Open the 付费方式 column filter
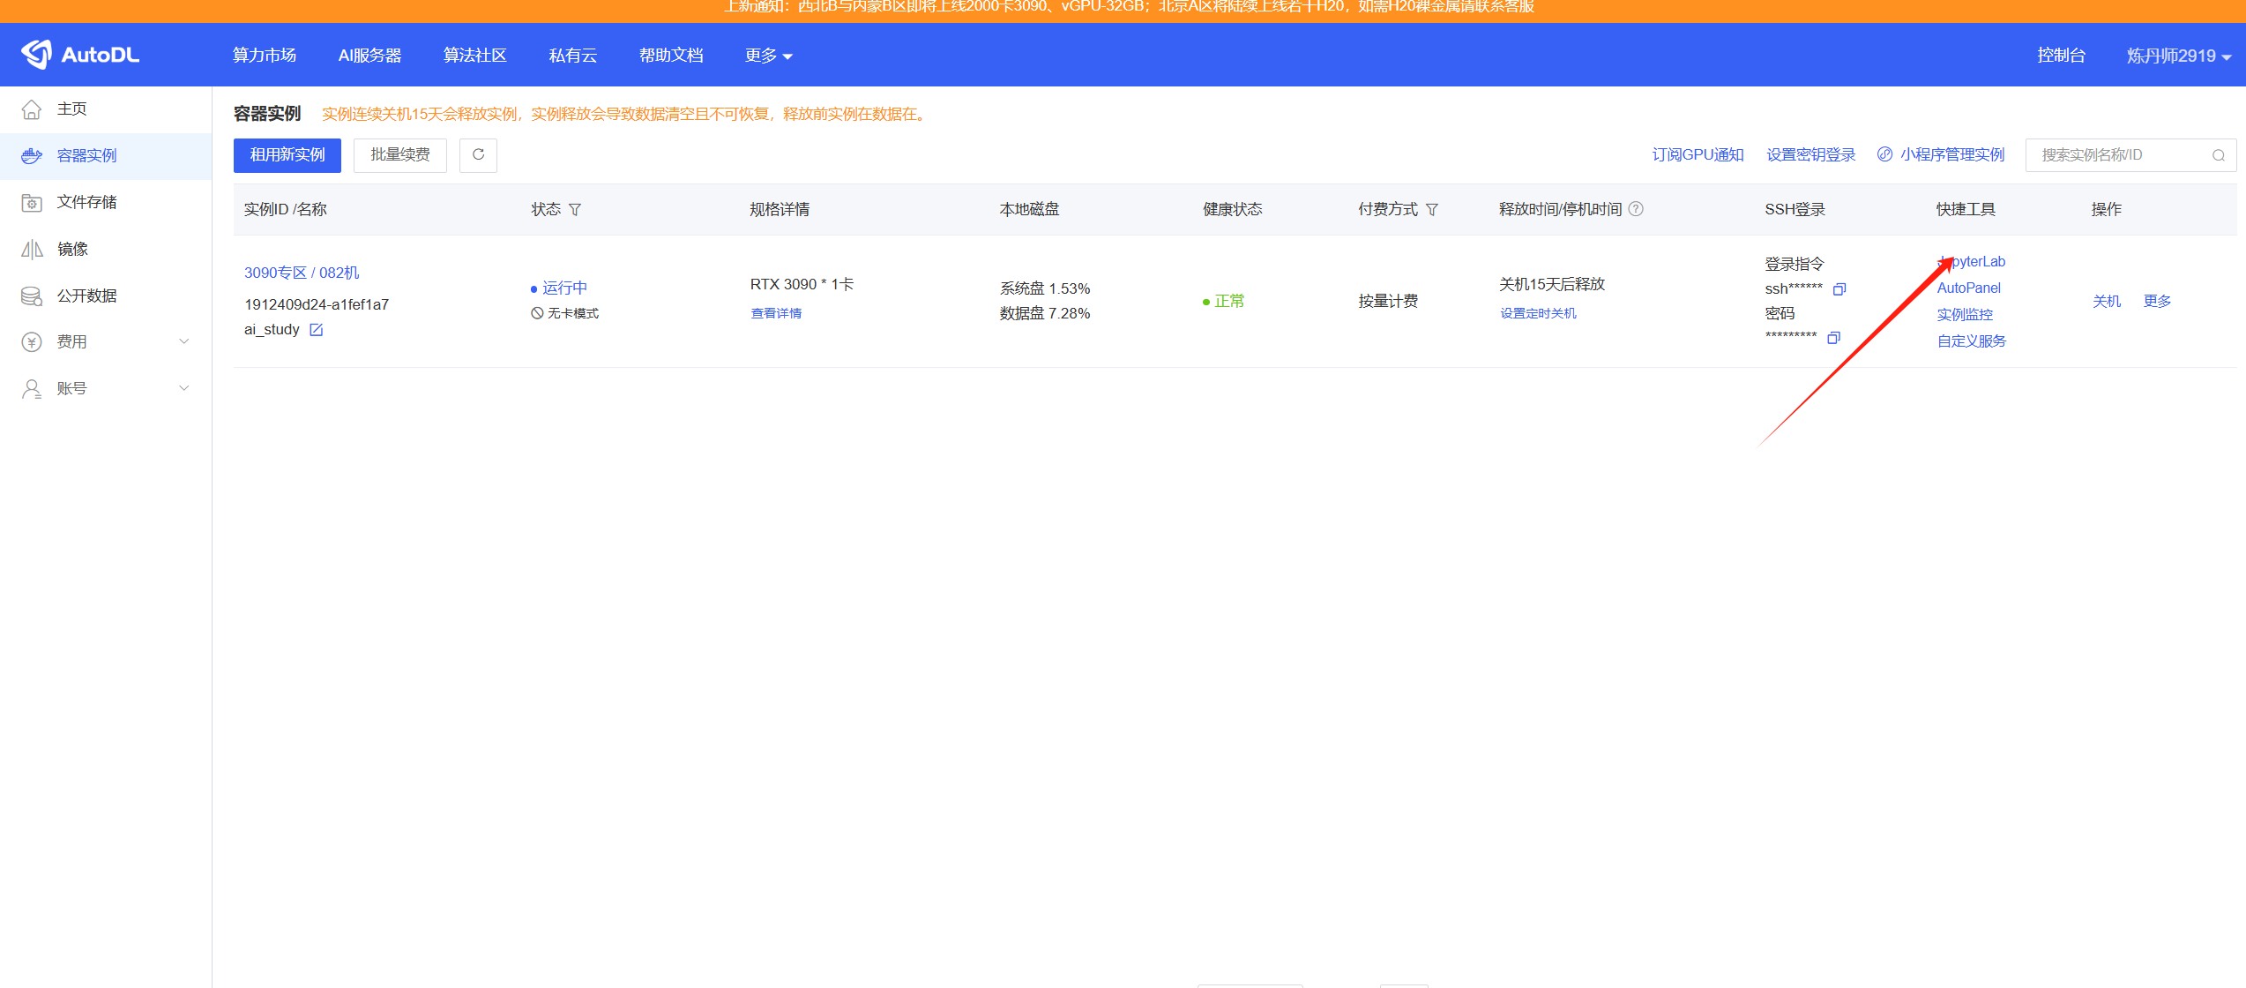Image resolution: width=2246 pixels, height=988 pixels. [x=1432, y=210]
